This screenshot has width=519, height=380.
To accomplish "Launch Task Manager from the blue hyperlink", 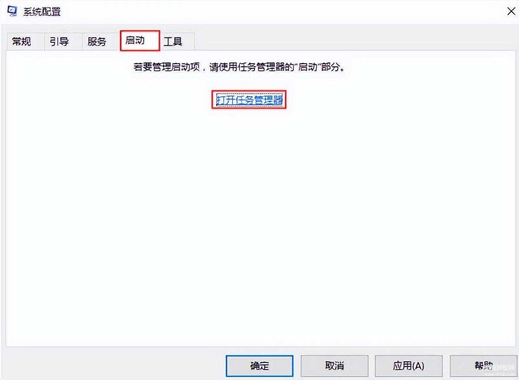I will coord(249,100).
